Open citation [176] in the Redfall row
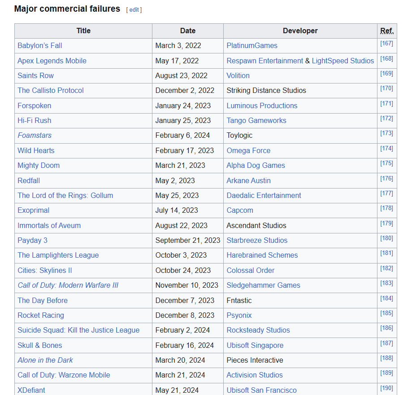The width and height of the screenshot is (412, 395). (386, 178)
